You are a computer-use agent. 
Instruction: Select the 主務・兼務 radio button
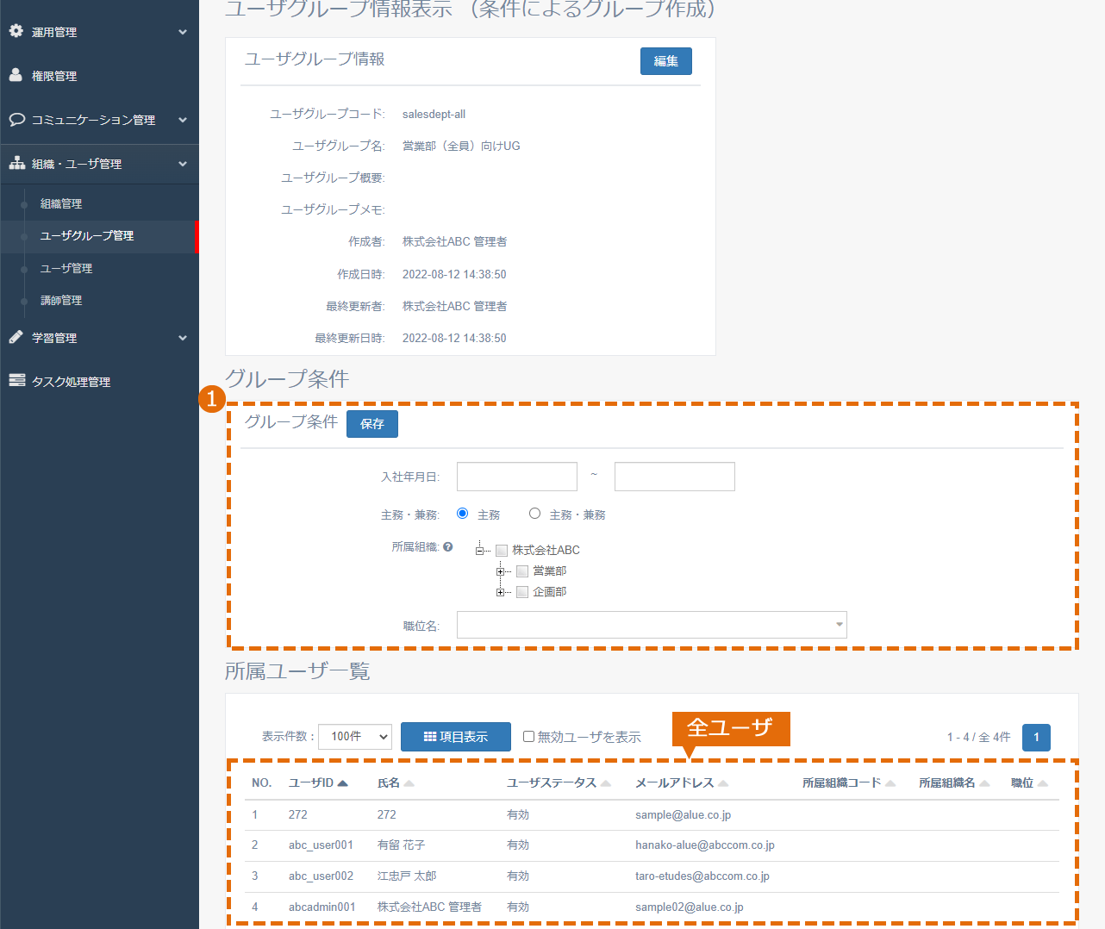pyautogui.click(x=534, y=514)
